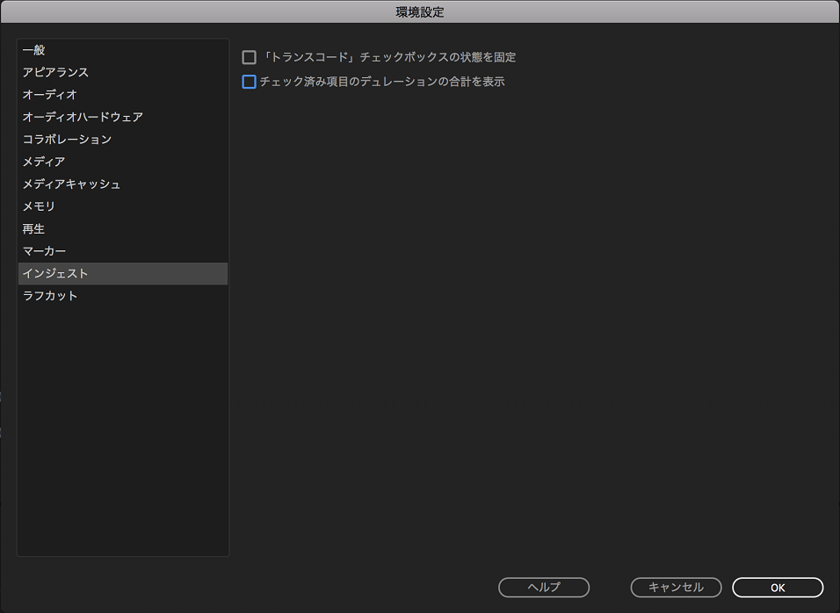Screen dimensions: 840x613
Task: Select メディアキャッシュ in the sidebar
Action: 71,184
